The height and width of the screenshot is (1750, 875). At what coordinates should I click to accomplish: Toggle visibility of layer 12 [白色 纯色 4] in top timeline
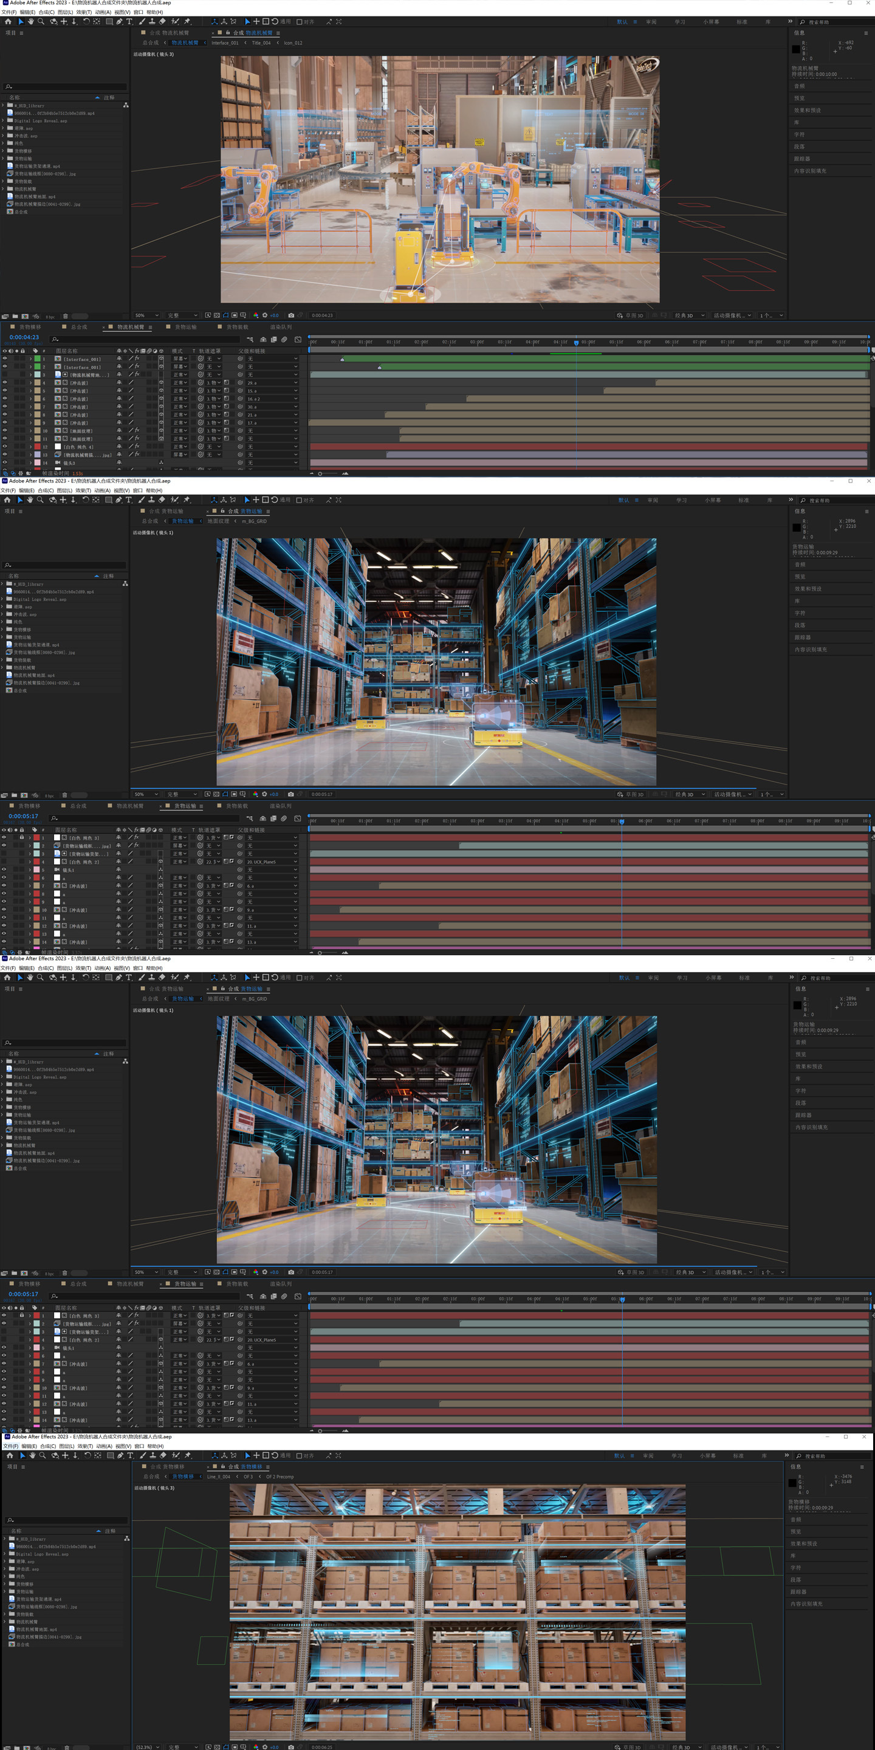pyautogui.click(x=4, y=447)
